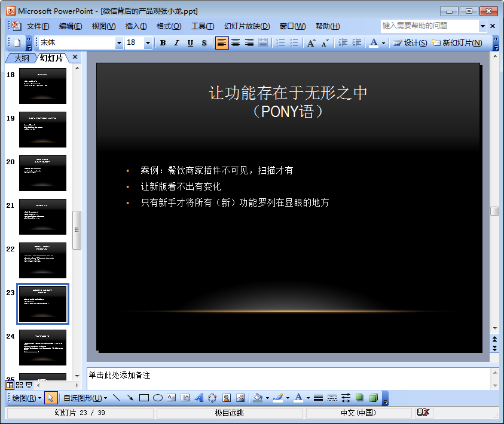Screen dimensions: 504x424
Task: Toggle italic formatting
Action: pos(176,42)
